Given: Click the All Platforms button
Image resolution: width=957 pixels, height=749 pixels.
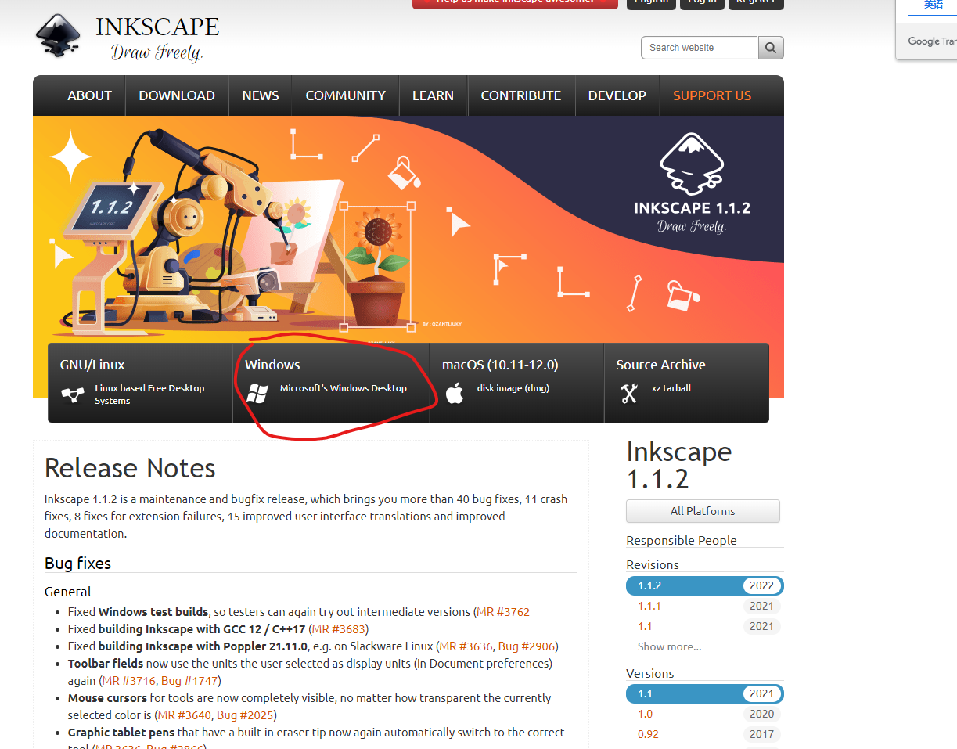Looking at the screenshot, I should 703,511.
